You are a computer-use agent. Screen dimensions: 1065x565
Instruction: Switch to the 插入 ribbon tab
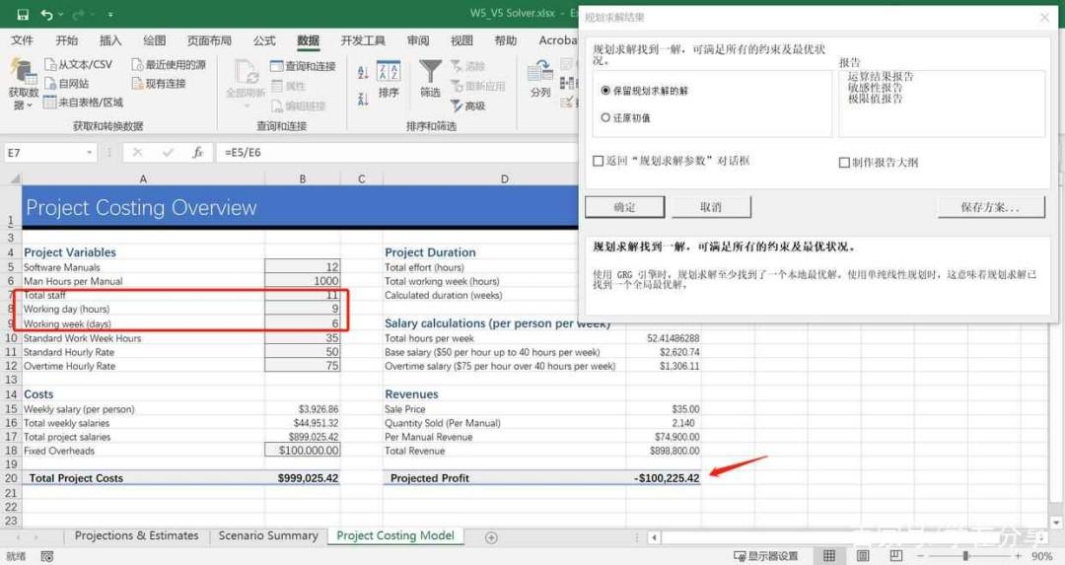[x=110, y=40]
